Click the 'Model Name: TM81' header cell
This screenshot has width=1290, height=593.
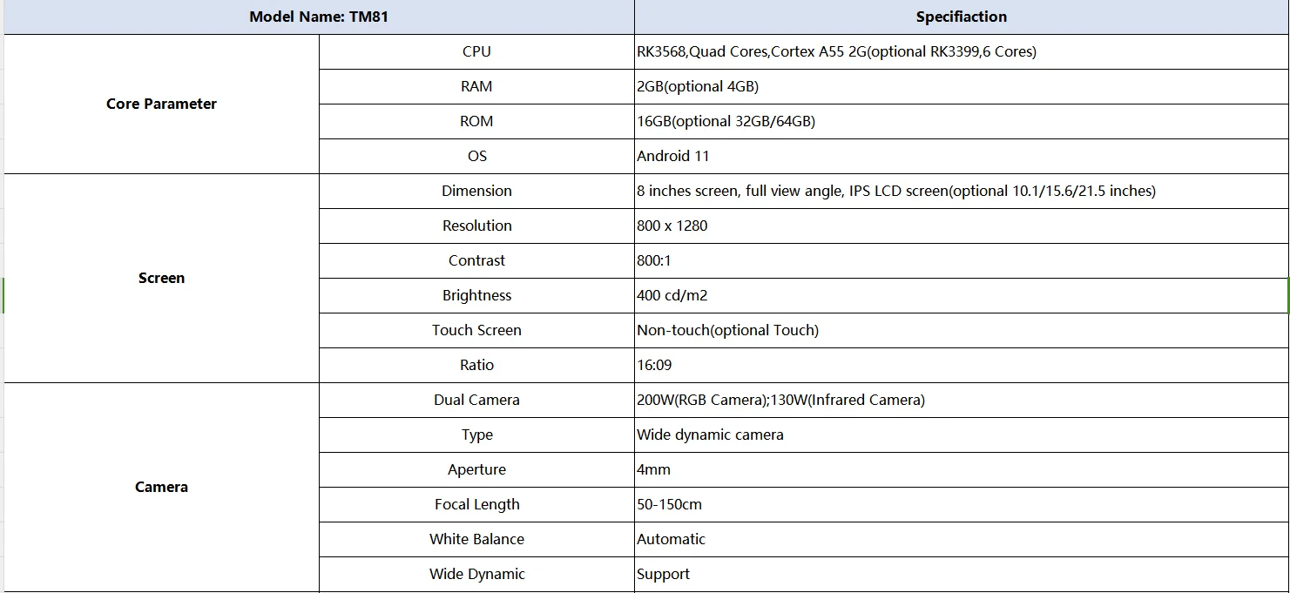pos(319,17)
